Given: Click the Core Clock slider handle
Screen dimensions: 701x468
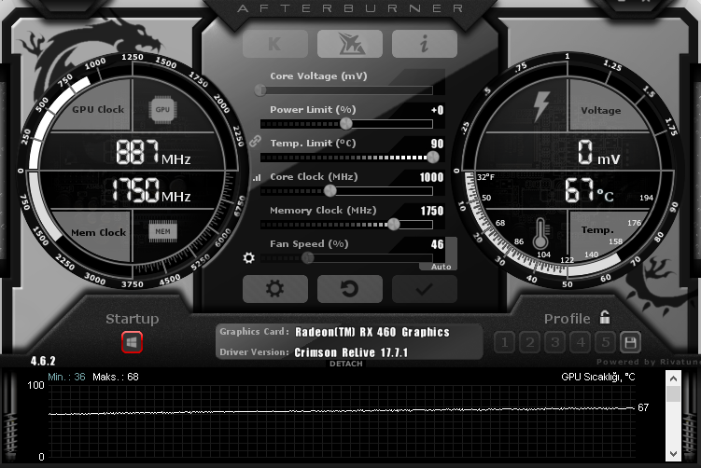Looking at the screenshot, I should pos(329,191).
